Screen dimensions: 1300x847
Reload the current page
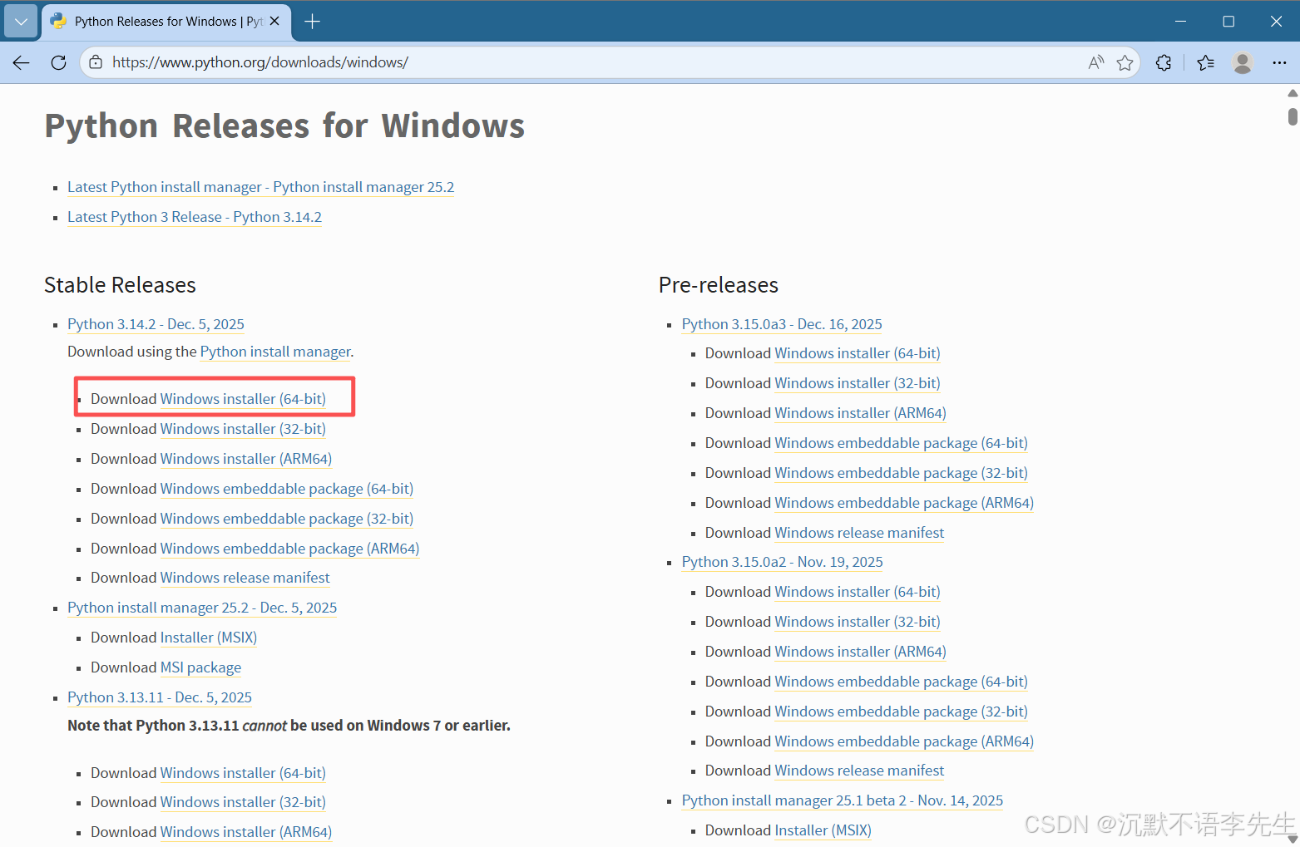pyautogui.click(x=58, y=62)
